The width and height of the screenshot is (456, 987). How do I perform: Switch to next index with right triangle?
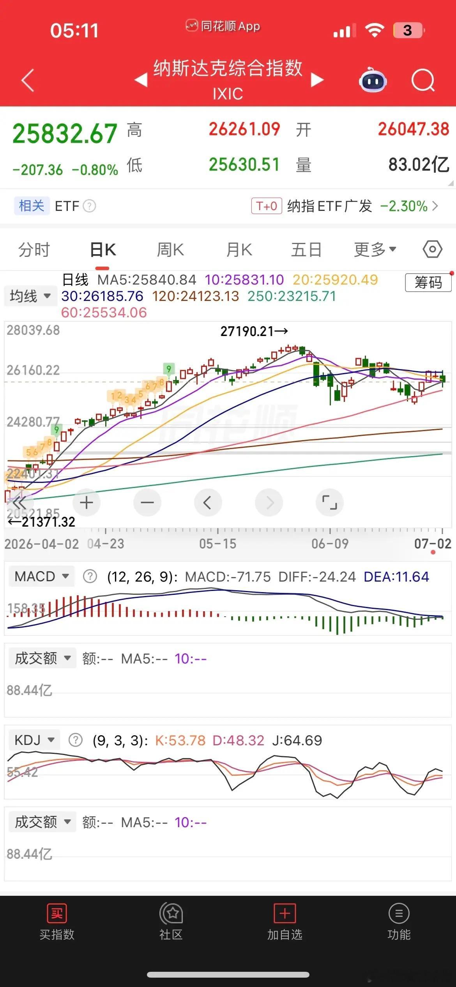pos(317,80)
